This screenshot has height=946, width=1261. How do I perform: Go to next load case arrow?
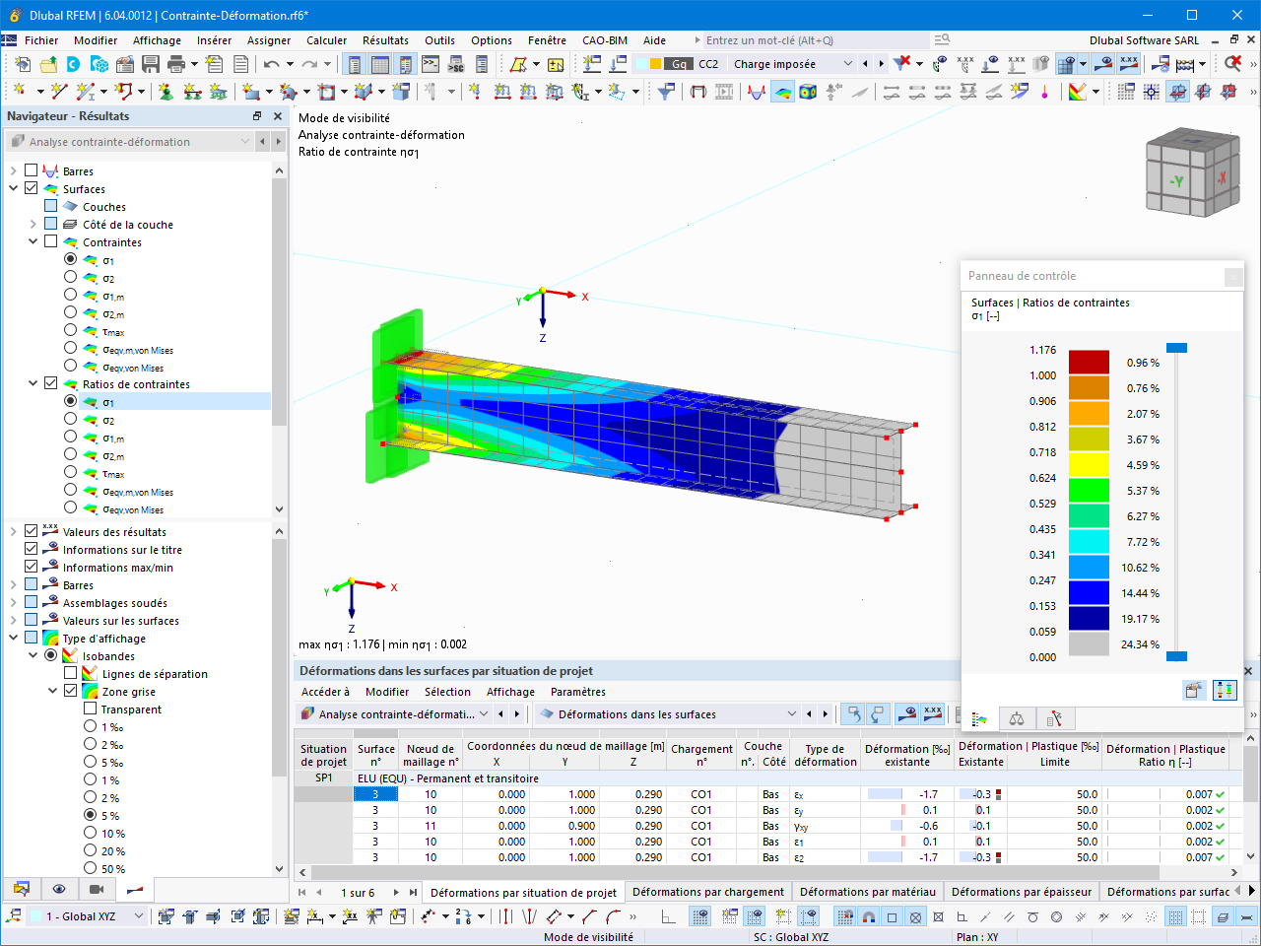pos(881,64)
